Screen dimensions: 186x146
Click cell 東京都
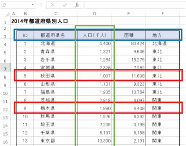point(56,141)
